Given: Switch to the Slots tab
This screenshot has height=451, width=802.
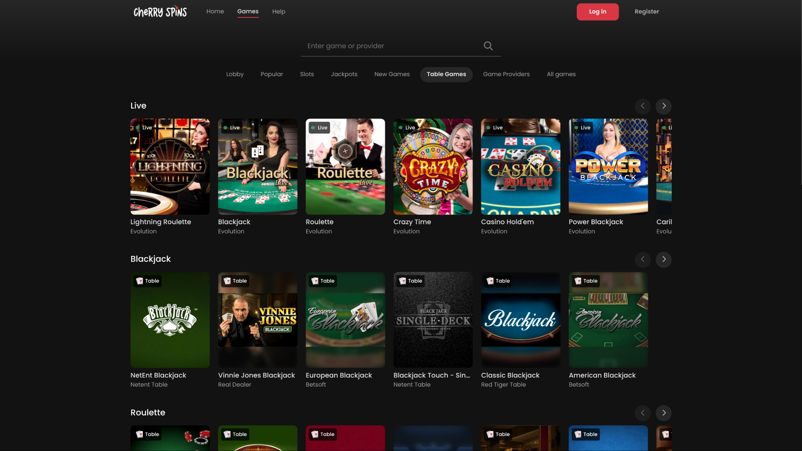Looking at the screenshot, I should [x=307, y=74].
